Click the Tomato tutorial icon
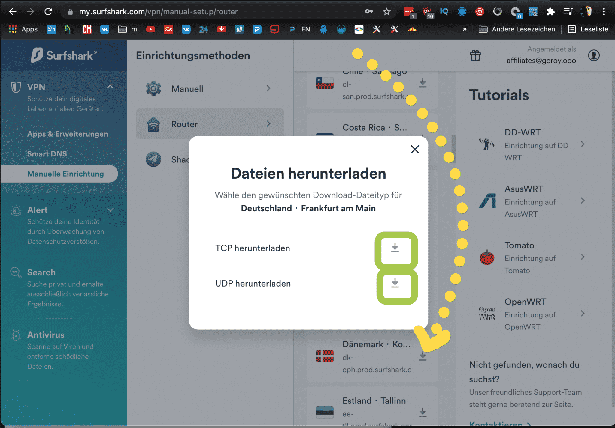Screen dimensions: 615x428 [x=487, y=257]
